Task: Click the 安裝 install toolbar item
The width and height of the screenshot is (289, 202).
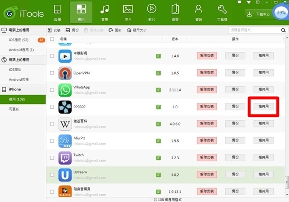Action: coord(54,30)
